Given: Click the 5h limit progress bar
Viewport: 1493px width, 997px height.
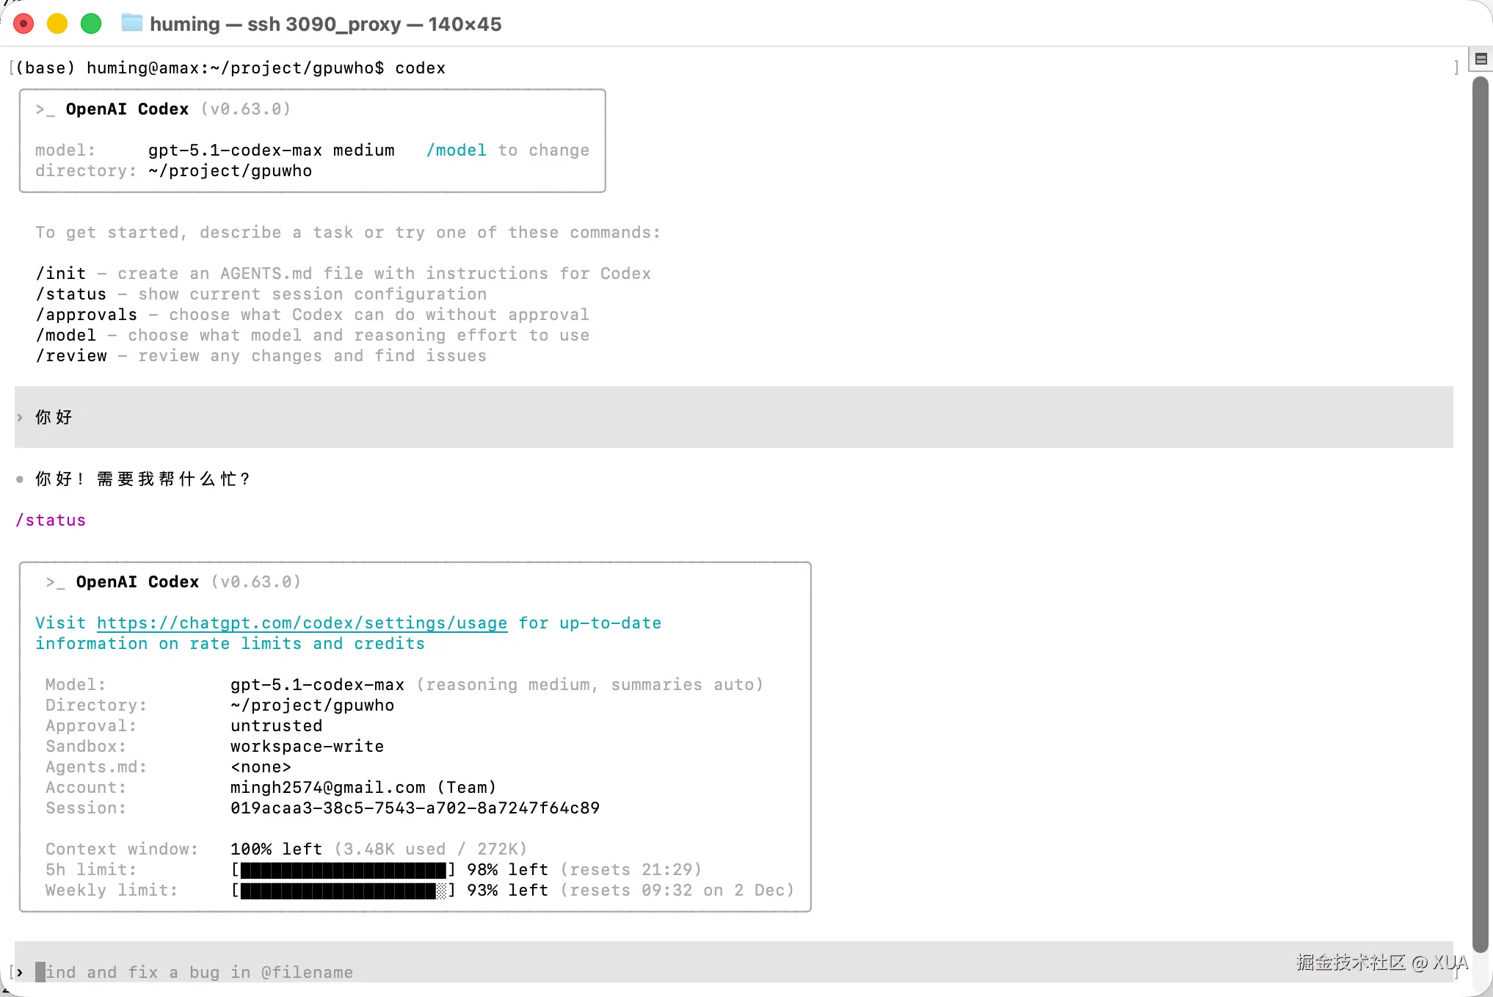Looking at the screenshot, I should (343, 870).
